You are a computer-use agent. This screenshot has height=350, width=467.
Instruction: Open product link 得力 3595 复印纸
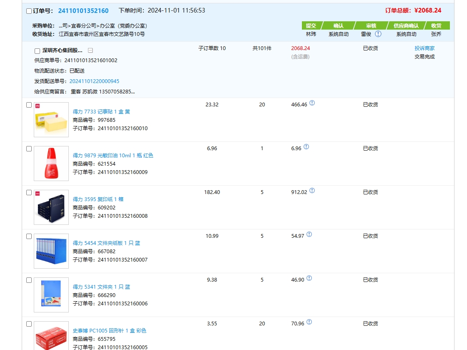pyautogui.click(x=98, y=199)
